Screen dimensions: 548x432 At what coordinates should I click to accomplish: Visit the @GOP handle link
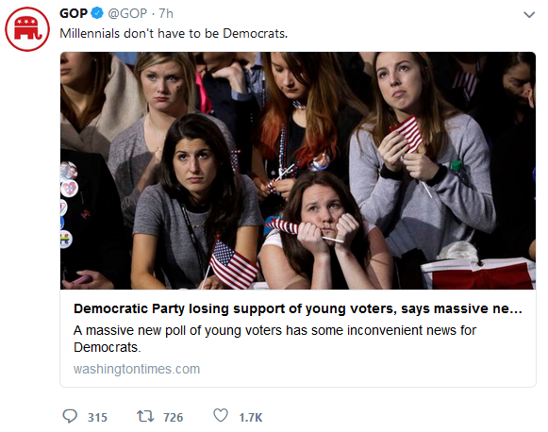[127, 13]
